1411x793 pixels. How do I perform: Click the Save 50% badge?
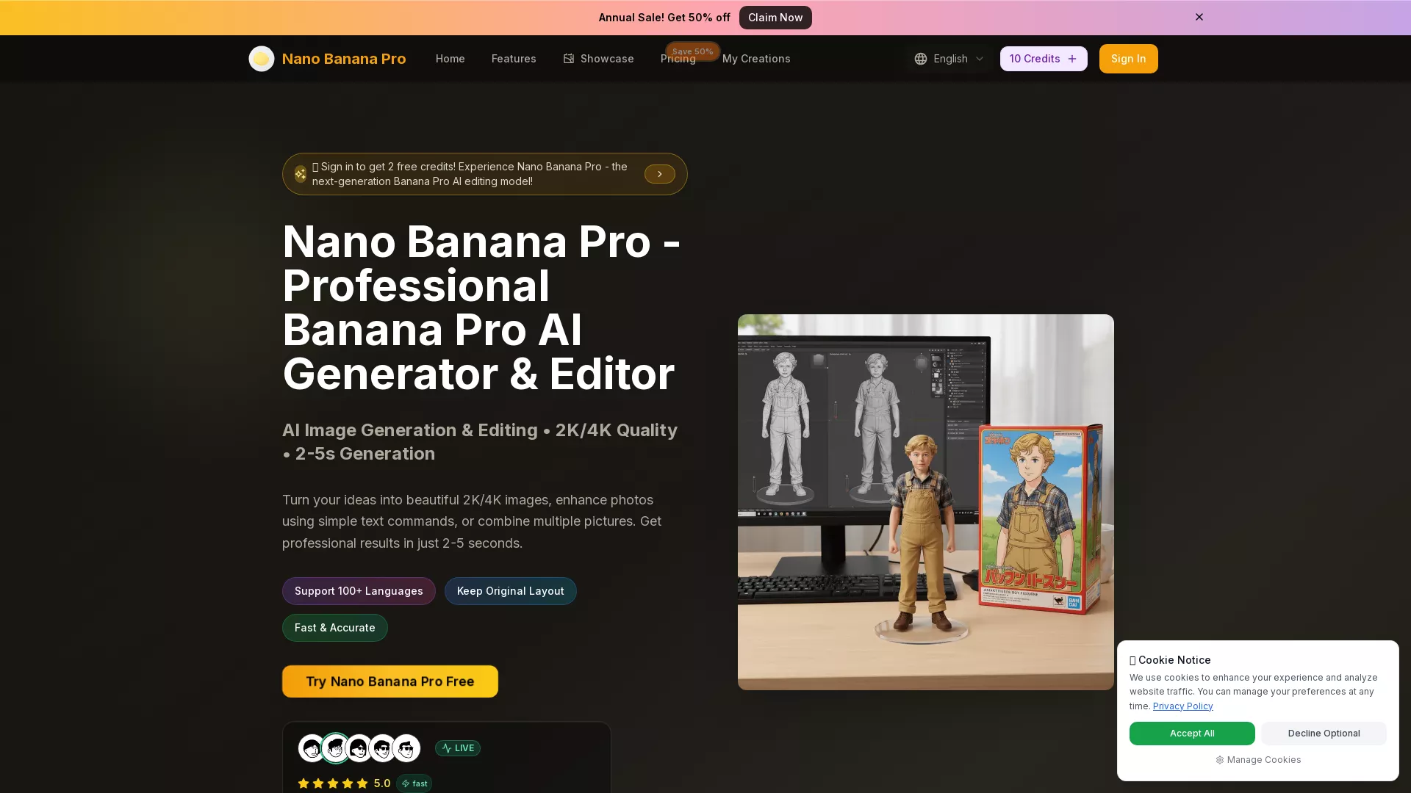point(692,51)
